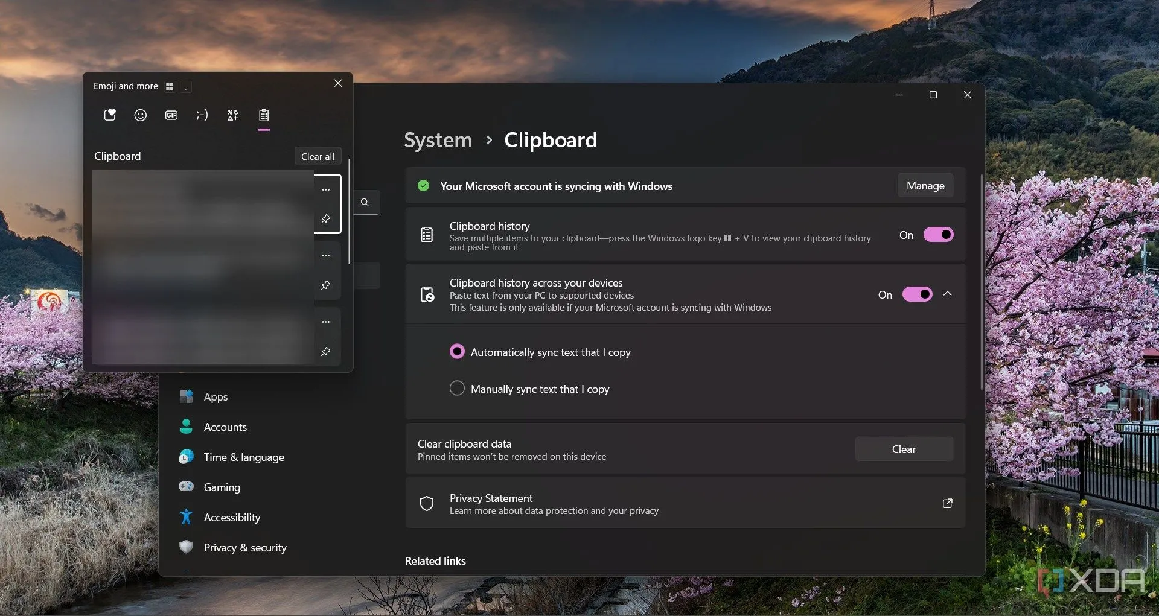The height and width of the screenshot is (616, 1159).
Task: Select Manually sync text that I copy
Action: [458, 389]
